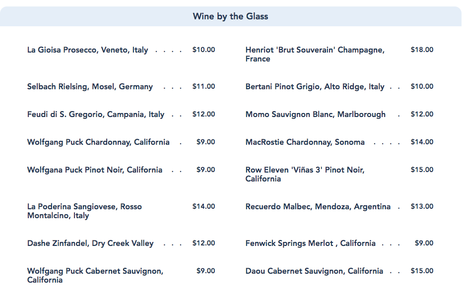Choose Row Eleven 'Viñas 3' Pinot Noir
This screenshot has width=464, height=300.
click(x=305, y=175)
